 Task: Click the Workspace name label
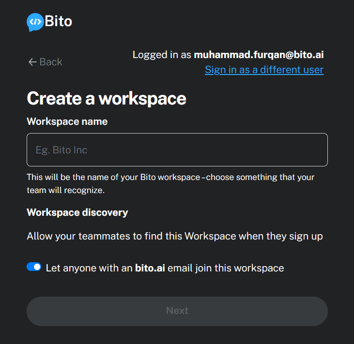click(x=67, y=121)
